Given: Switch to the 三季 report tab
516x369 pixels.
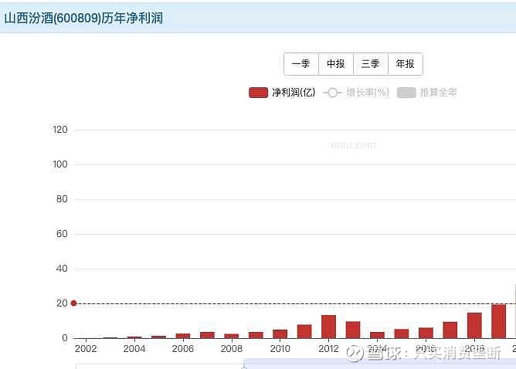Looking at the screenshot, I should point(371,64).
